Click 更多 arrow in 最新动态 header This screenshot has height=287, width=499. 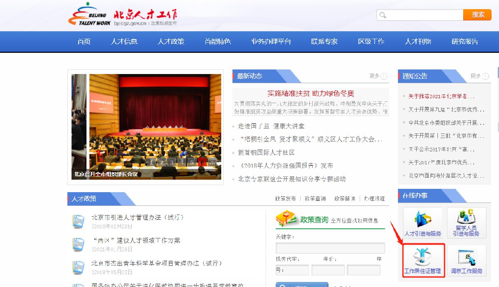coord(384,76)
